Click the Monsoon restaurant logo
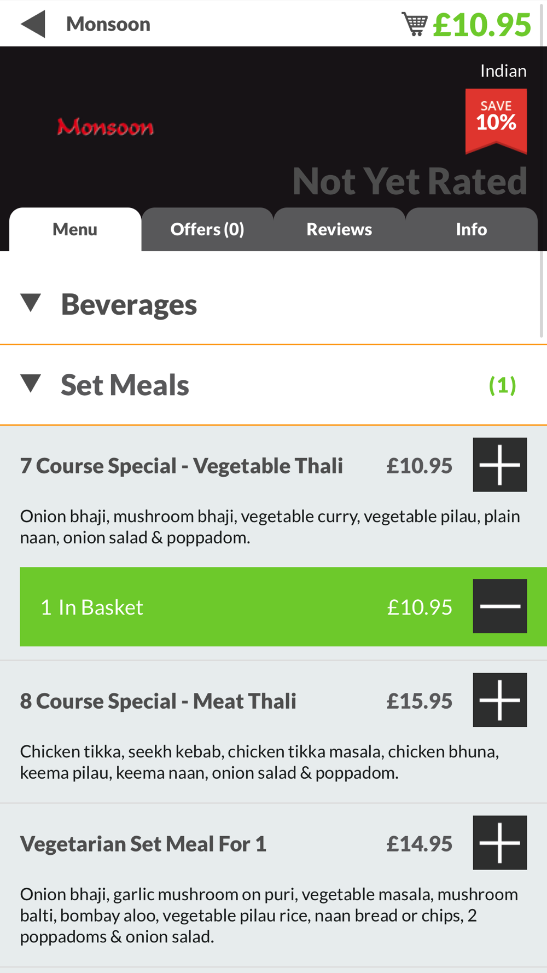 (x=106, y=127)
